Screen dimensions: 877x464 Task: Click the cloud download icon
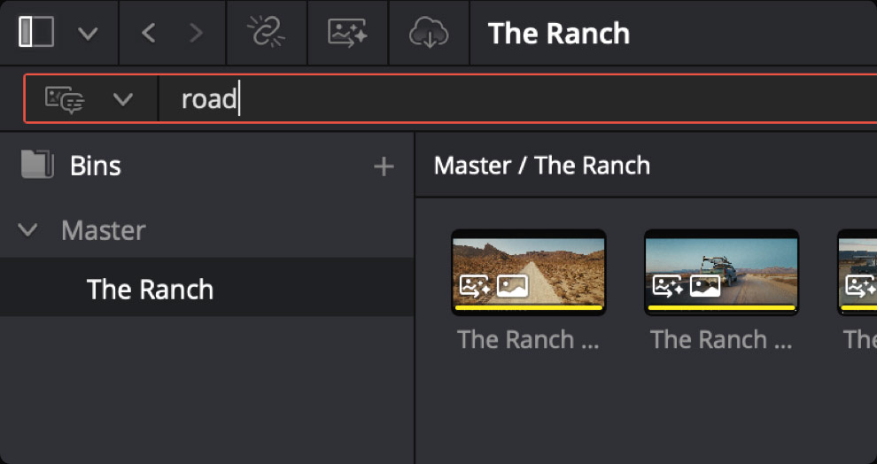429,33
